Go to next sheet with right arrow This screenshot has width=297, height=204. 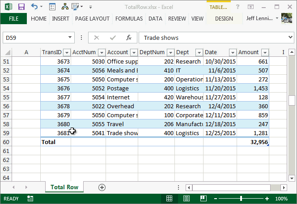click(26, 187)
